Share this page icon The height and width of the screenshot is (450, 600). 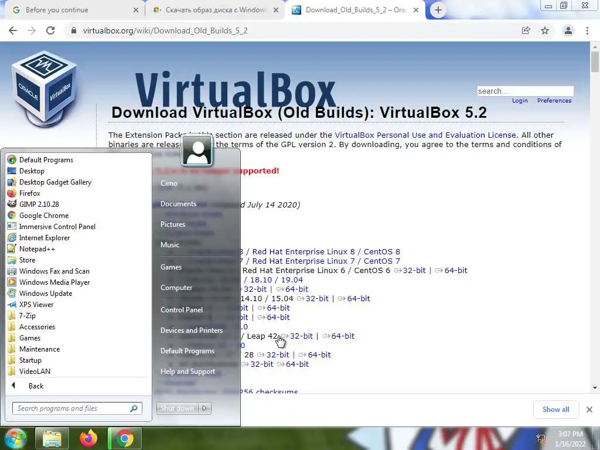pyautogui.click(x=526, y=30)
